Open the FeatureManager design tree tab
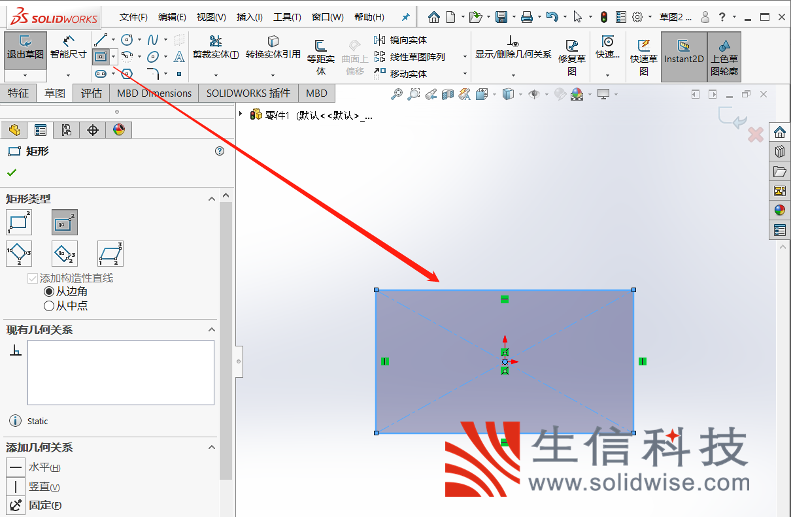Image resolution: width=791 pixels, height=517 pixels. (14, 129)
